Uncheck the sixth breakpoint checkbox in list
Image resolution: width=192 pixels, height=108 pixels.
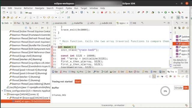[177, 54]
